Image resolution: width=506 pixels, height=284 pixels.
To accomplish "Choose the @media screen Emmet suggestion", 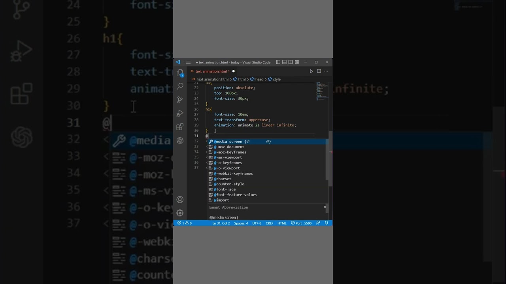I will 267,141.
